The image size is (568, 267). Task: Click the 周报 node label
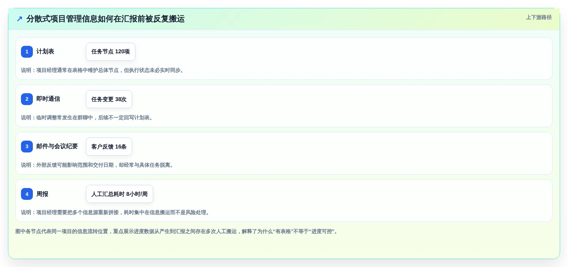tap(42, 194)
